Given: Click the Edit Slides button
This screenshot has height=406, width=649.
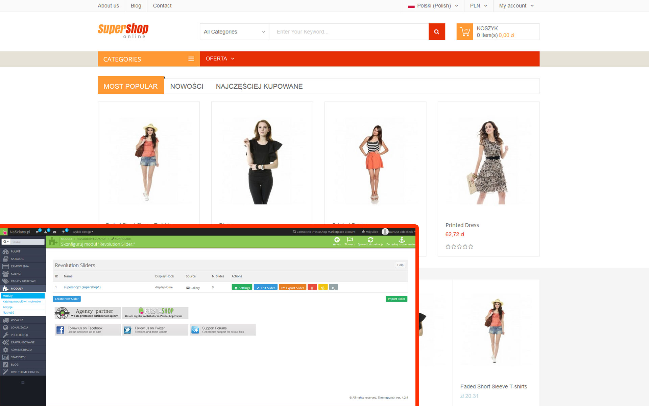Looking at the screenshot, I should click(266, 287).
